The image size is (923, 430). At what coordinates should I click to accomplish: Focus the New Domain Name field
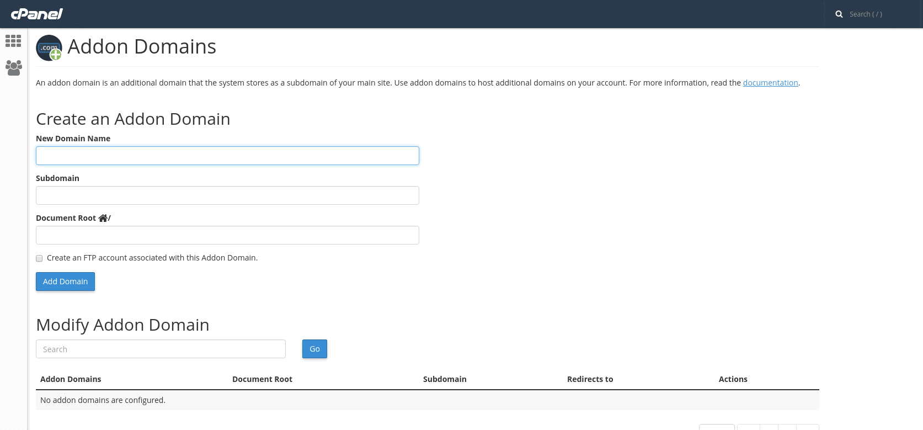227,156
